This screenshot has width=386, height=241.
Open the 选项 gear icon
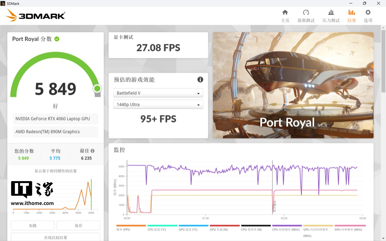368,12
